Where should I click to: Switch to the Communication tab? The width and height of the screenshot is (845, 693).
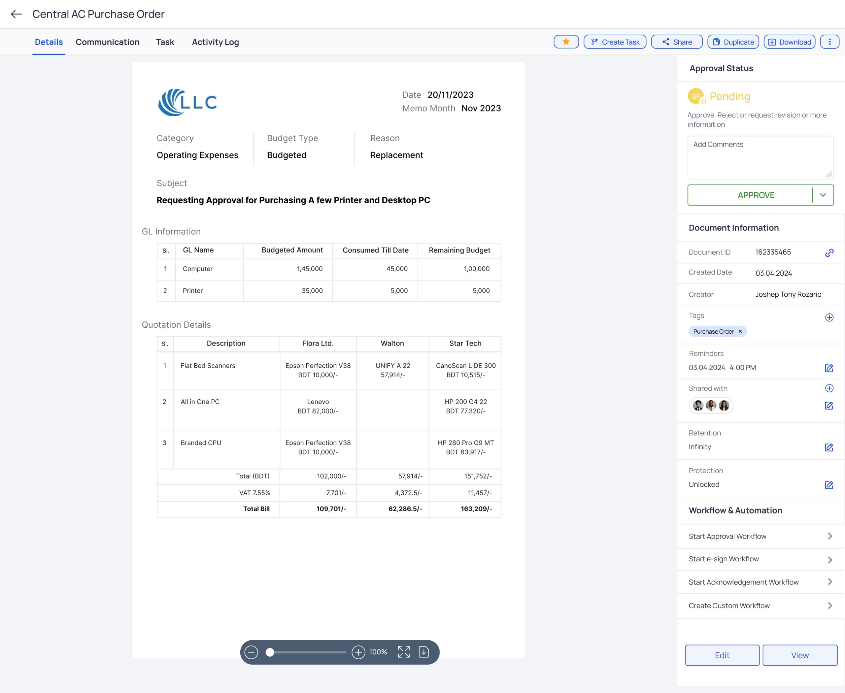click(x=107, y=42)
